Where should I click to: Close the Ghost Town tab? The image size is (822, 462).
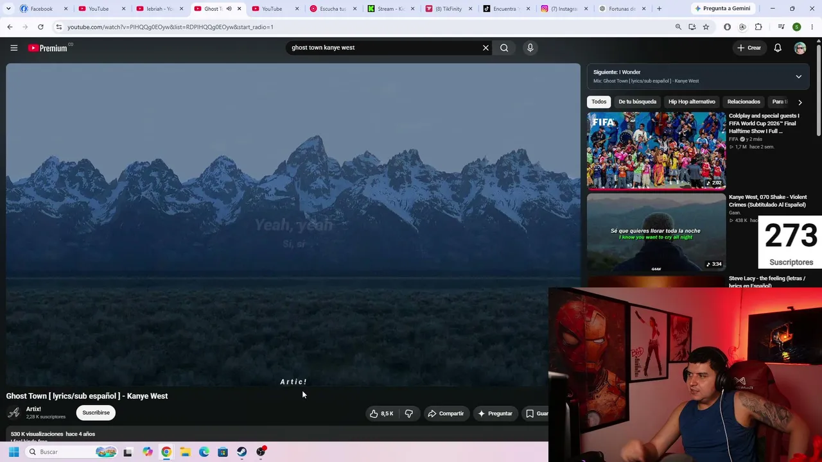tap(240, 9)
